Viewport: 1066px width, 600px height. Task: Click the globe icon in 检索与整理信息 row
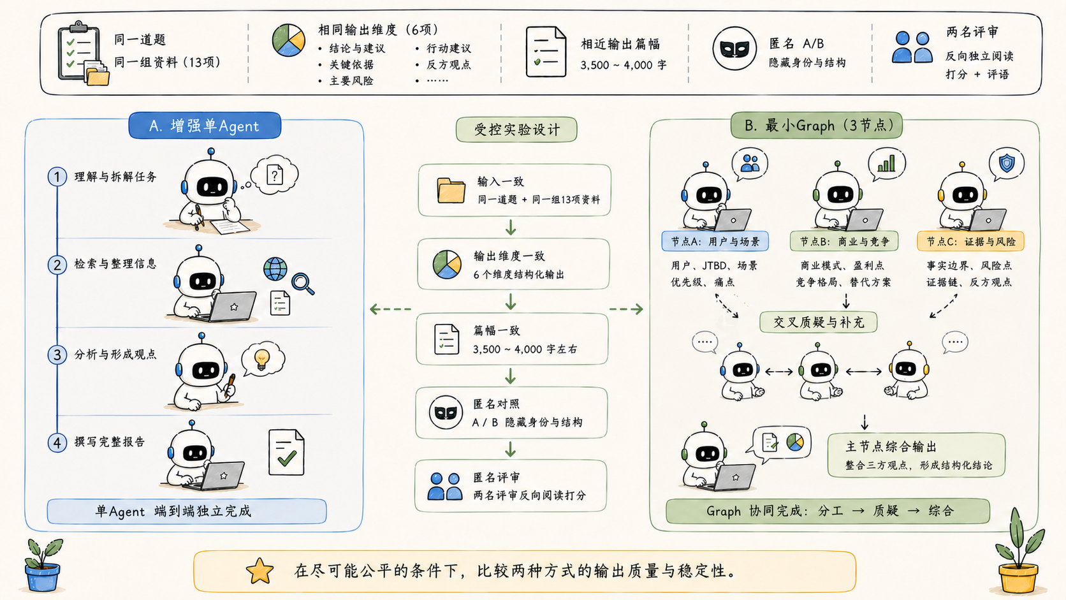275,269
